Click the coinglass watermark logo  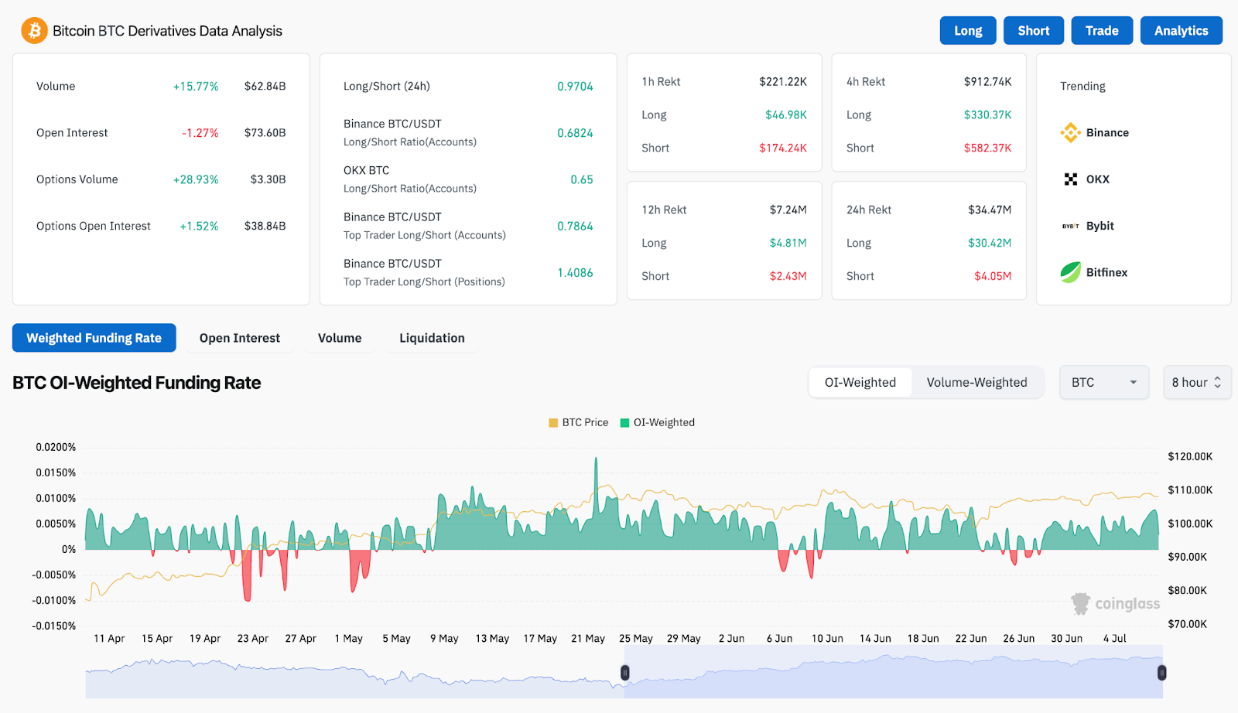coord(1080,603)
